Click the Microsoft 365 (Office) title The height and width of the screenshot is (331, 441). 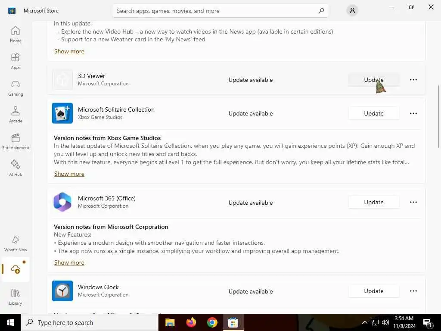[x=107, y=198]
